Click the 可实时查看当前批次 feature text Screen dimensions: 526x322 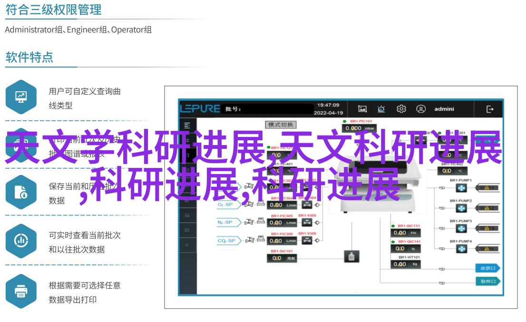(x=85, y=235)
